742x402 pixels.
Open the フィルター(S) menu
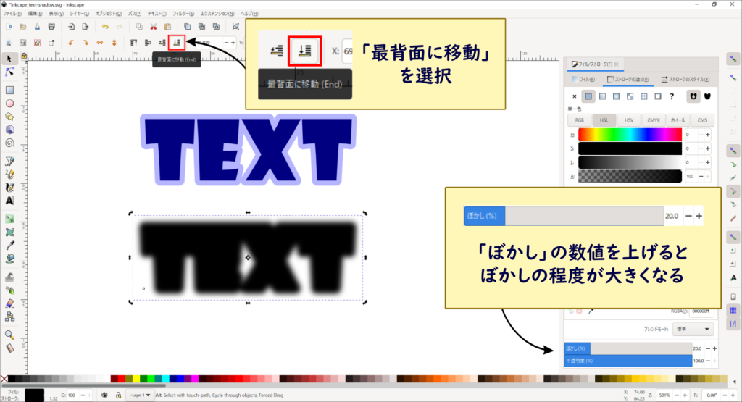(x=183, y=14)
